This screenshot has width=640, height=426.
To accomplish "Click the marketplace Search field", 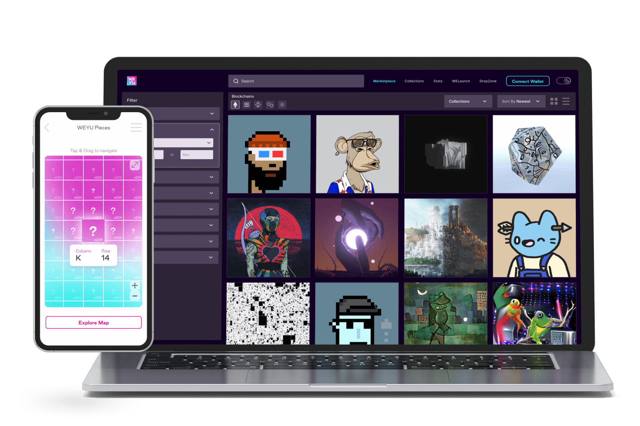I will point(296,81).
